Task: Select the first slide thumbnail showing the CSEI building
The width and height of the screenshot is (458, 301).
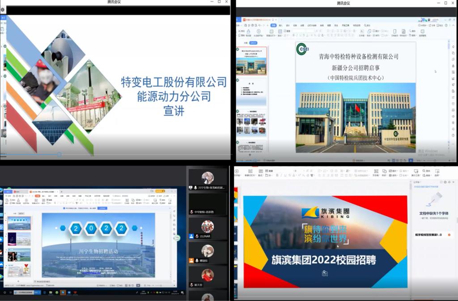Action: pyautogui.click(x=251, y=61)
